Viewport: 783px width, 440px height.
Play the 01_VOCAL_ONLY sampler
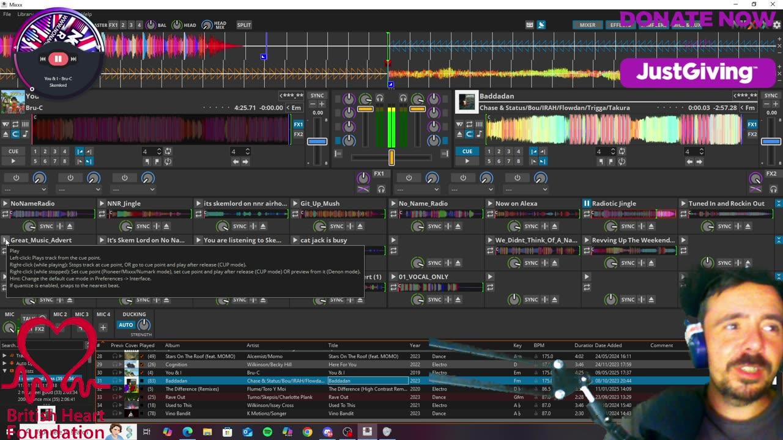click(393, 277)
